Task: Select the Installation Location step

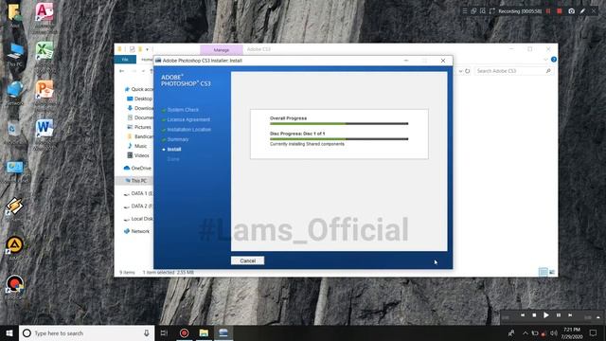Action: tap(189, 130)
